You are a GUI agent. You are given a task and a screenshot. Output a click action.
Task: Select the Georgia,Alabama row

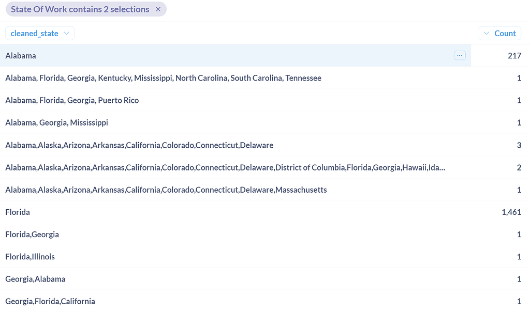pyautogui.click(x=34, y=279)
